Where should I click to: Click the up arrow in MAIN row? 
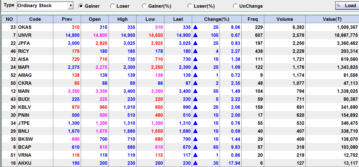pyautogui.click(x=196, y=91)
